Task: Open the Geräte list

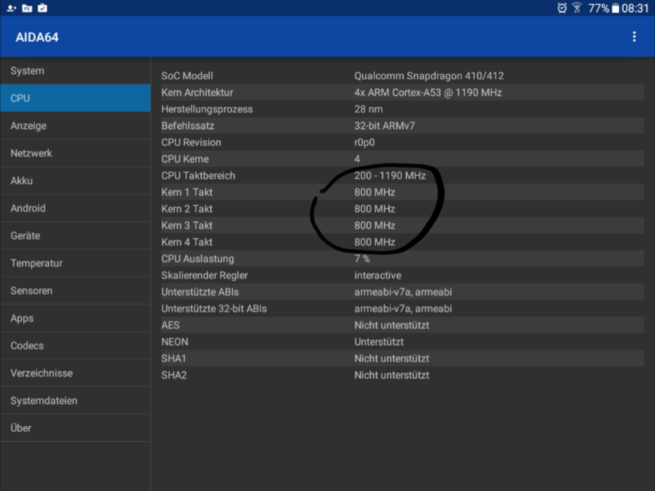Action: tap(75, 236)
